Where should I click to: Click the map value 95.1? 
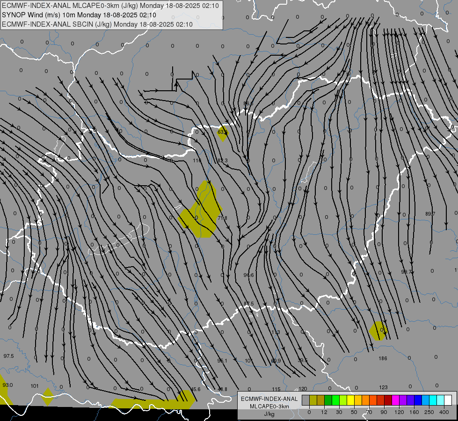pos(222,361)
